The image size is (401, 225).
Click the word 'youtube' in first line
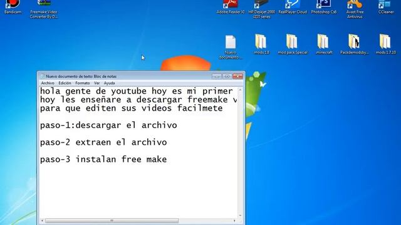click(128, 91)
